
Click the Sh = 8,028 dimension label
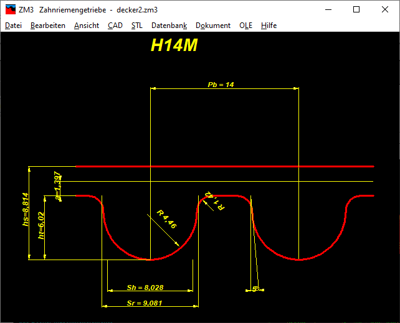point(145,287)
